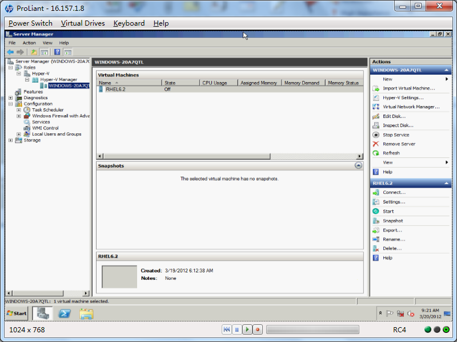Toggle the Action pane with its toolbar icon
The height and width of the screenshot is (342, 457).
tap(68, 52)
